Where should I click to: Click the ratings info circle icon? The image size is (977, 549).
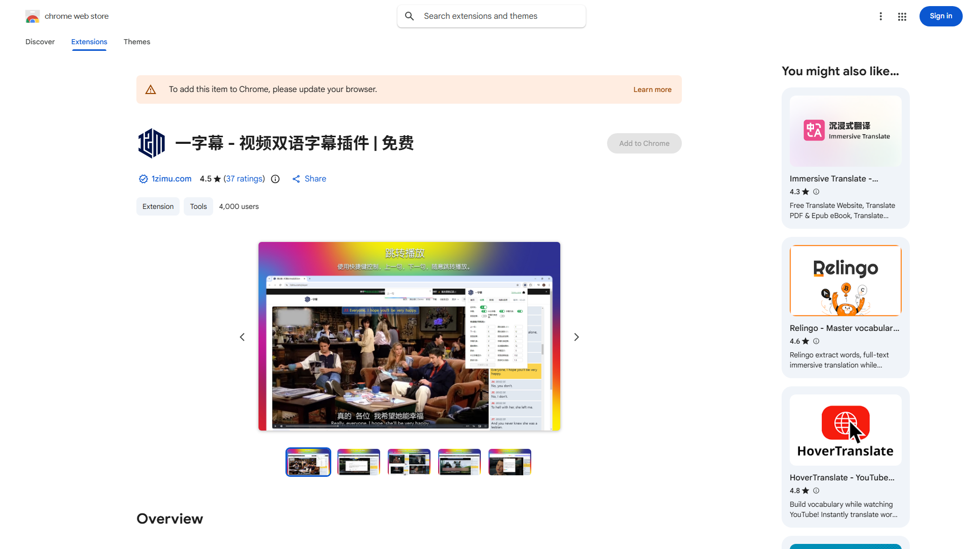[275, 179]
